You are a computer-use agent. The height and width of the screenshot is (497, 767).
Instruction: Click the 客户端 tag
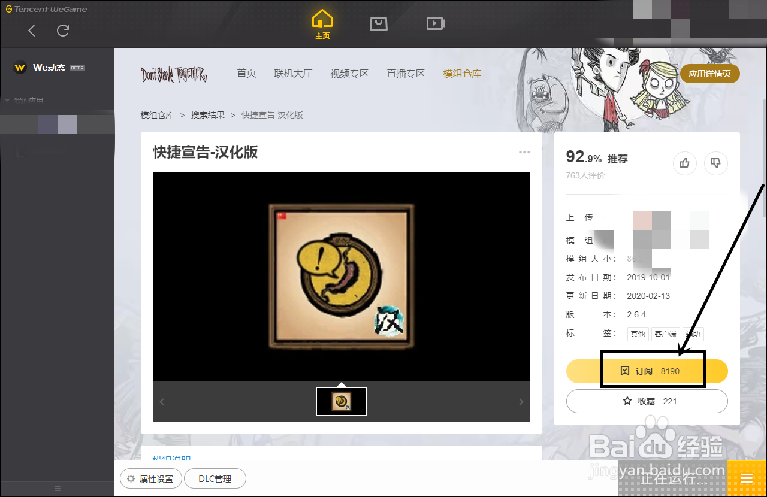pos(665,334)
